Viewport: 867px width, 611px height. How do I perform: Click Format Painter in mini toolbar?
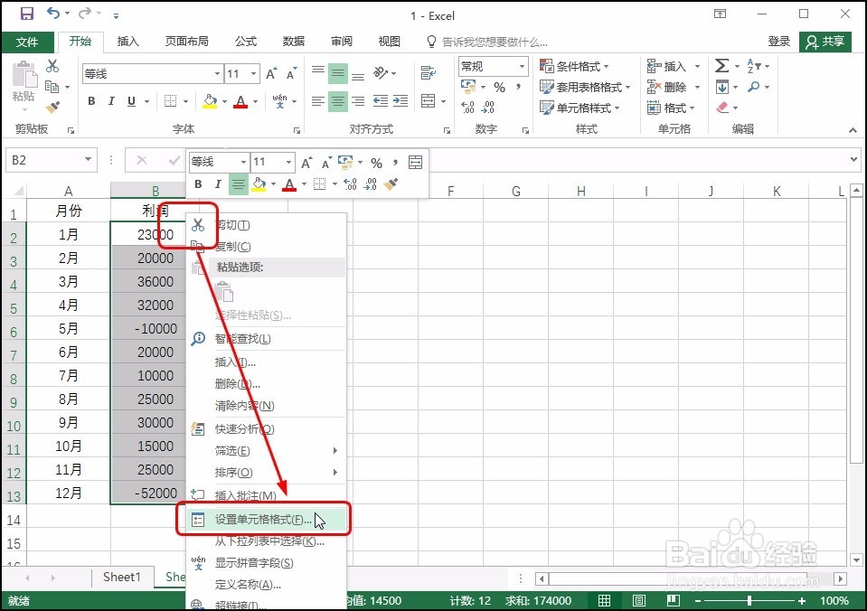point(391,183)
